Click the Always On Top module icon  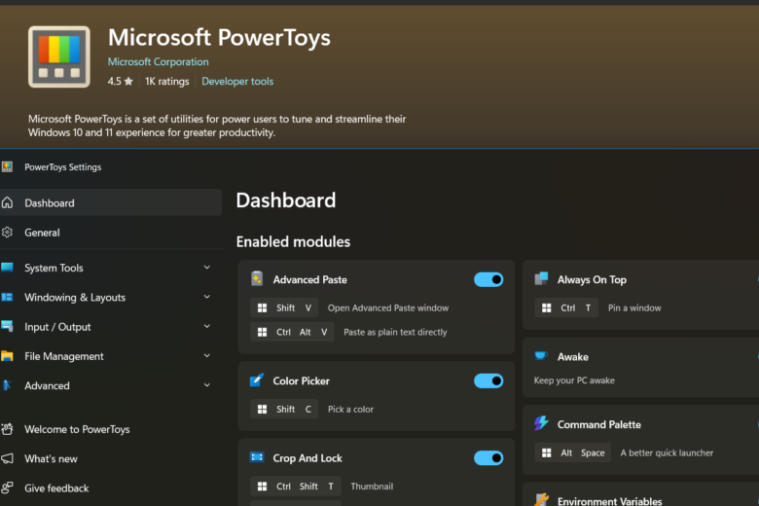coord(541,278)
